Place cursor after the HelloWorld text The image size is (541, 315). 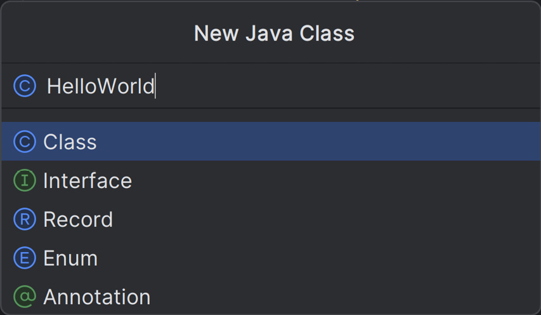155,86
